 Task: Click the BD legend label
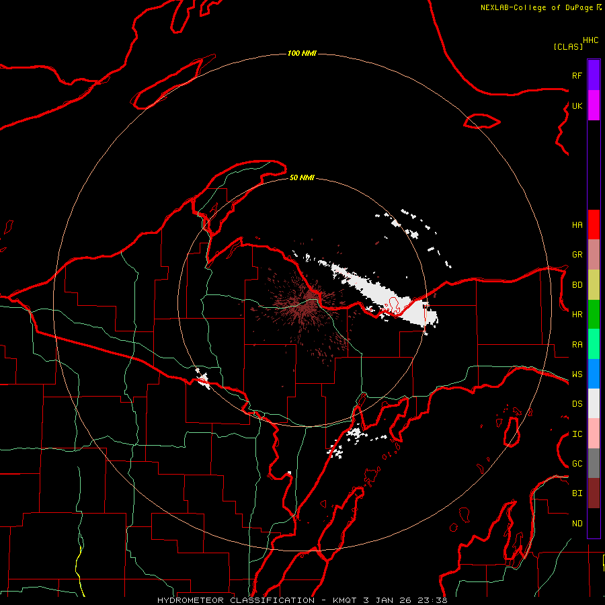click(577, 285)
